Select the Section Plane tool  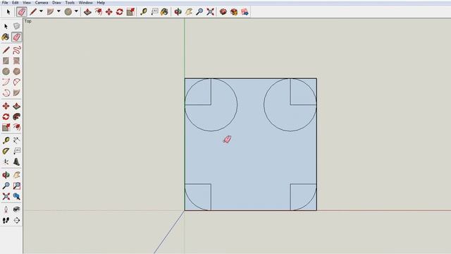[17, 220]
